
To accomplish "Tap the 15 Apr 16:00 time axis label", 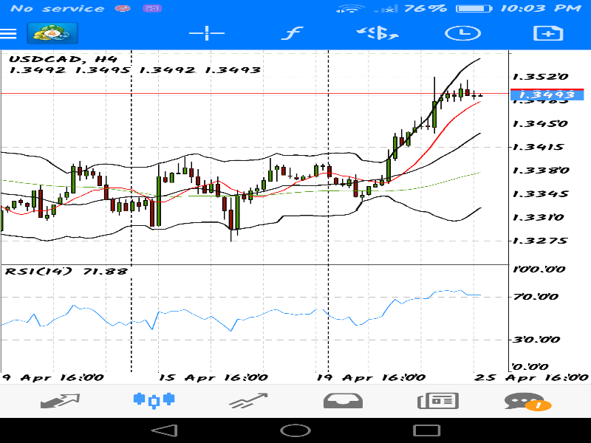I will (213, 377).
